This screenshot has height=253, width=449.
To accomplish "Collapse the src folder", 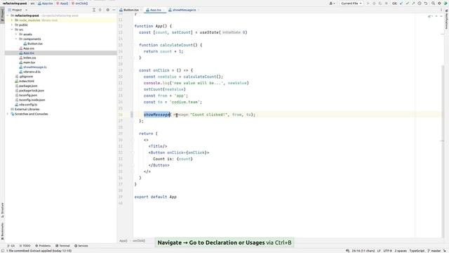I will (x=12, y=30).
